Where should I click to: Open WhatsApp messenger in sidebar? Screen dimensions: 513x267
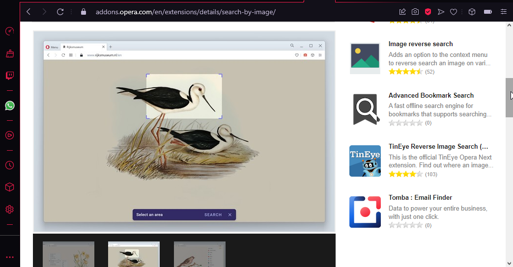(9, 106)
